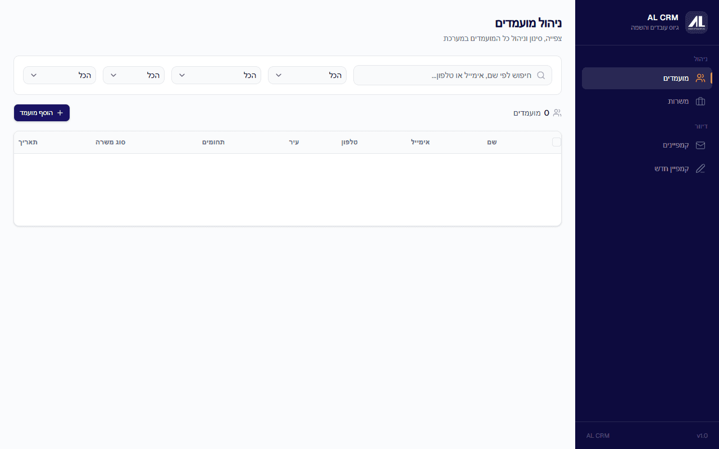Image resolution: width=719 pixels, height=449 pixels.
Task: Click the pencil icon for קמפיין חדש
Action: point(700,169)
